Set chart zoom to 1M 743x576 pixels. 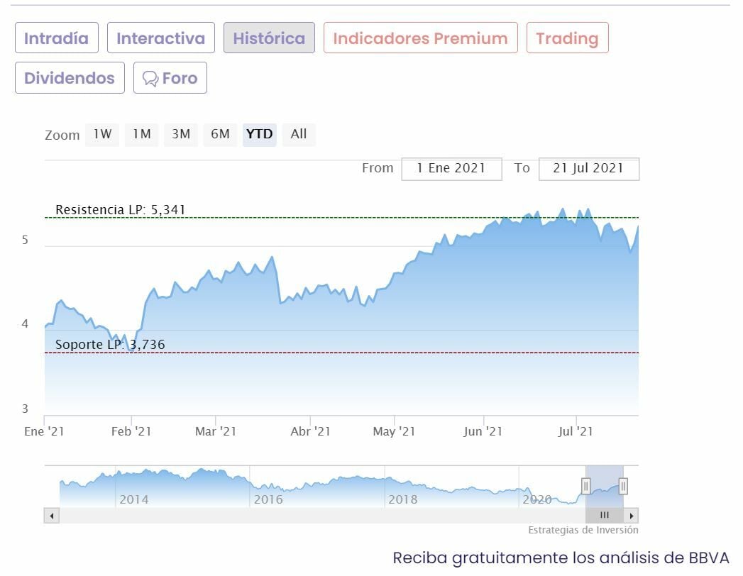pyautogui.click(x=141, y=134)
